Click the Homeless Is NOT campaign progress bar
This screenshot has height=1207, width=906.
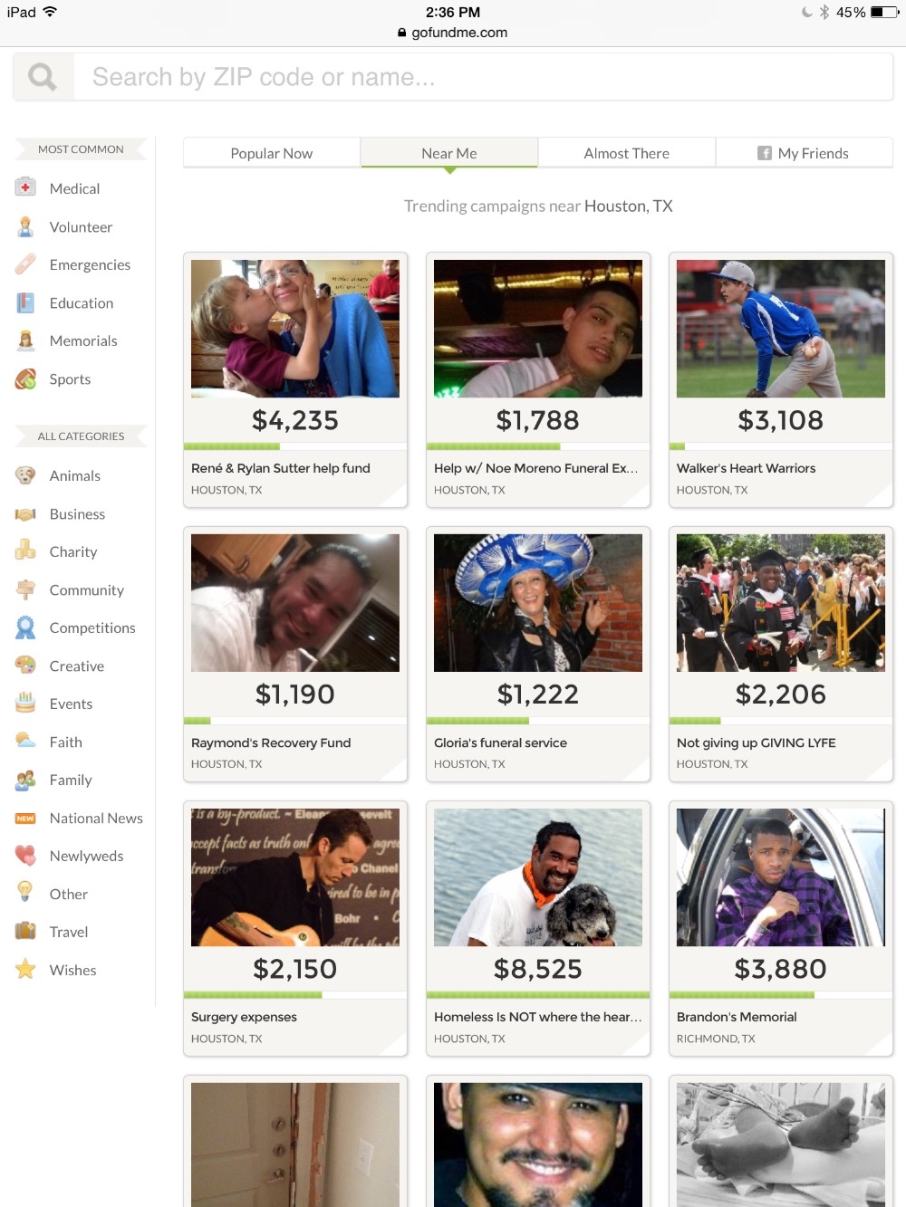pyautogui.click(x=538, y=995)
